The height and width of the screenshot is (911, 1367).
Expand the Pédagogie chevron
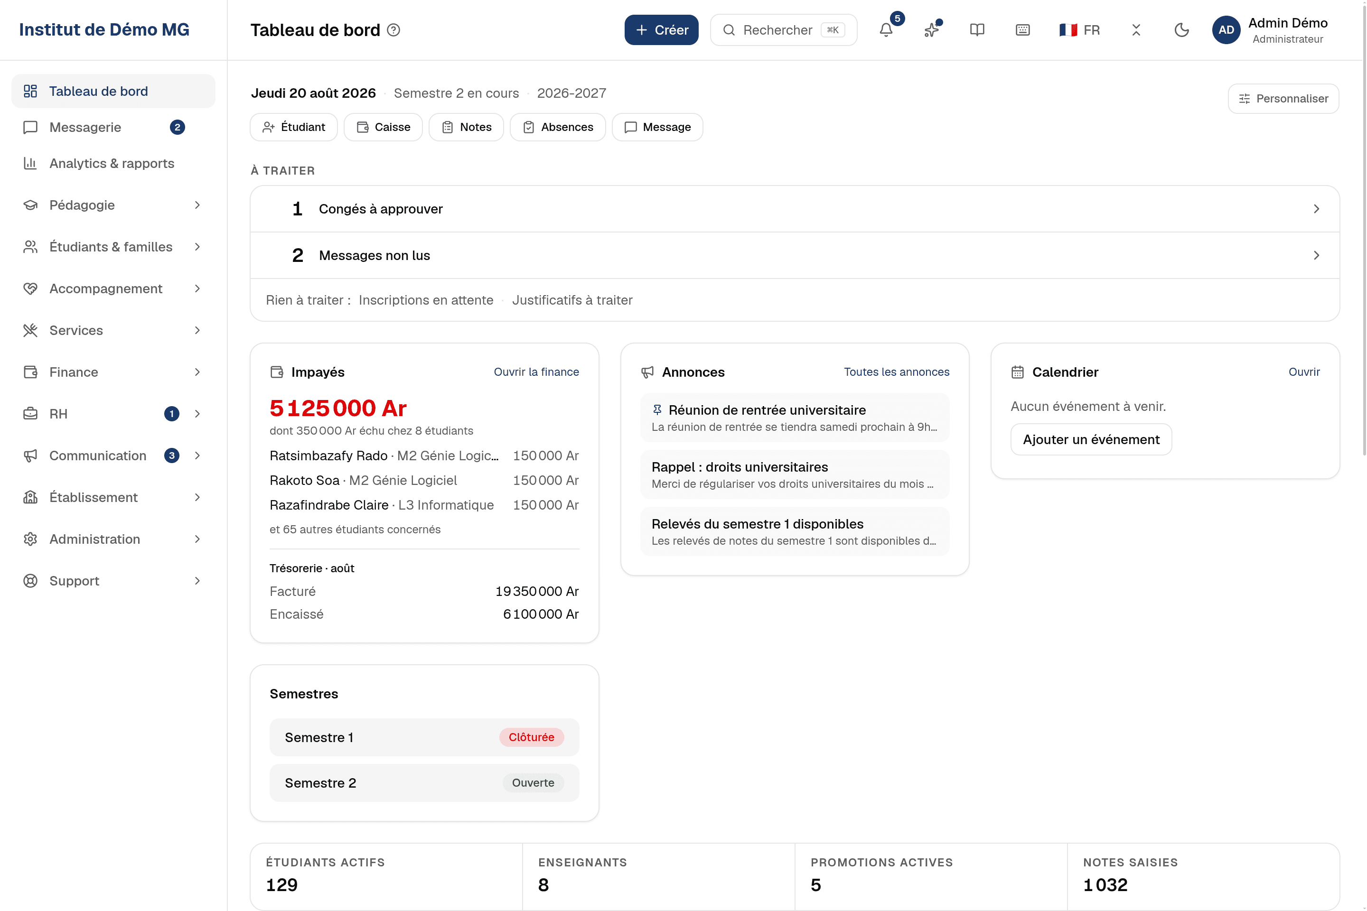click(x=197, y=205)
